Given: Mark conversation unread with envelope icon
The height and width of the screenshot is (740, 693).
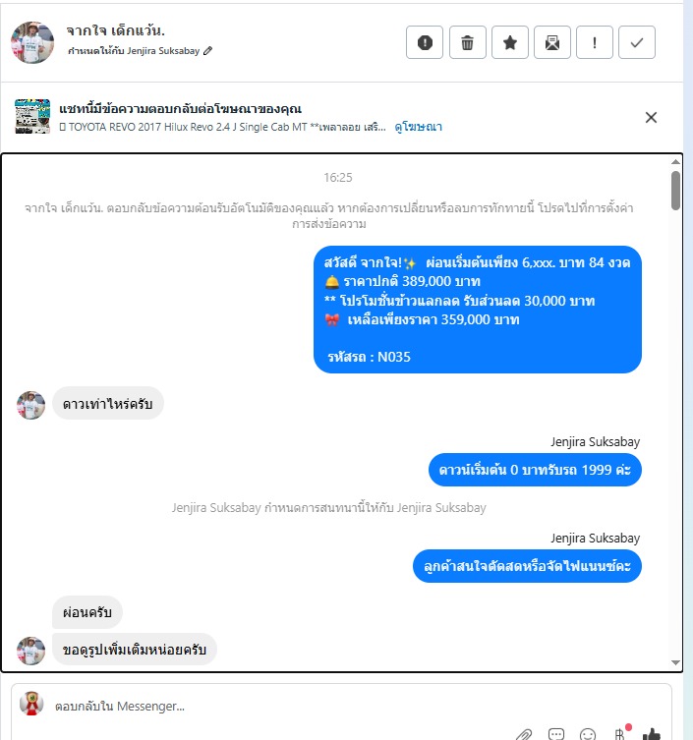Looking at the screenshot, I should click(x=552, y=42).
